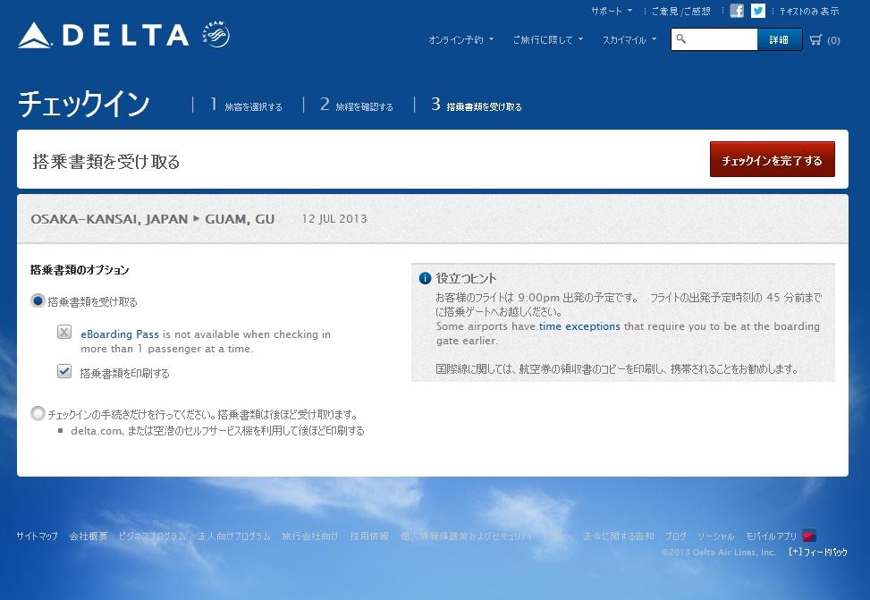The width and height of the screenshot is (870, 600).
Task: Click the search magnifier icon
Action: pos(681,38)
